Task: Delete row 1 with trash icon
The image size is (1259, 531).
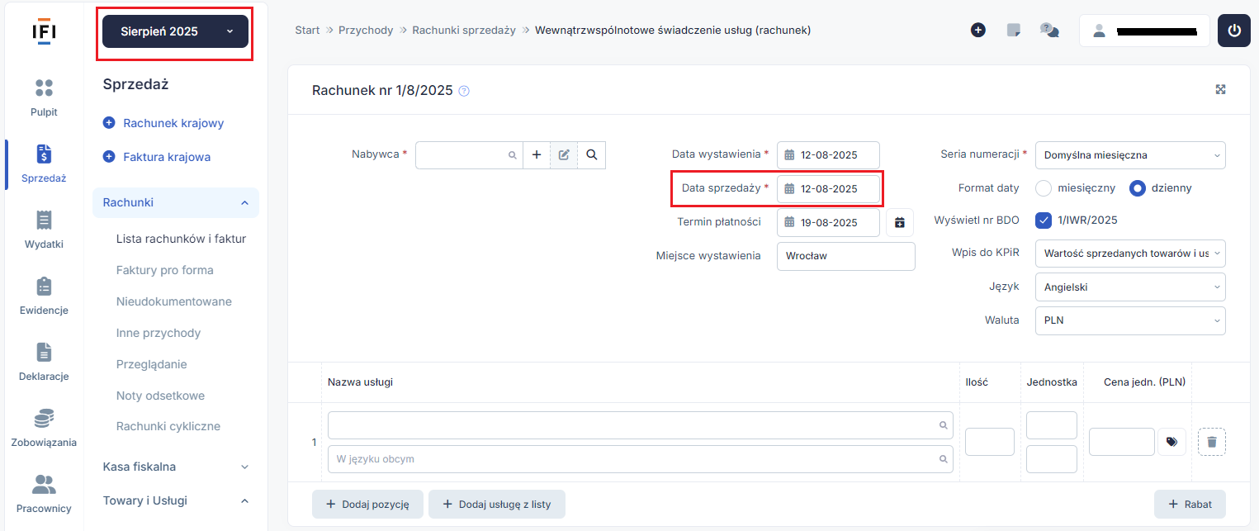Action: 1212,442
